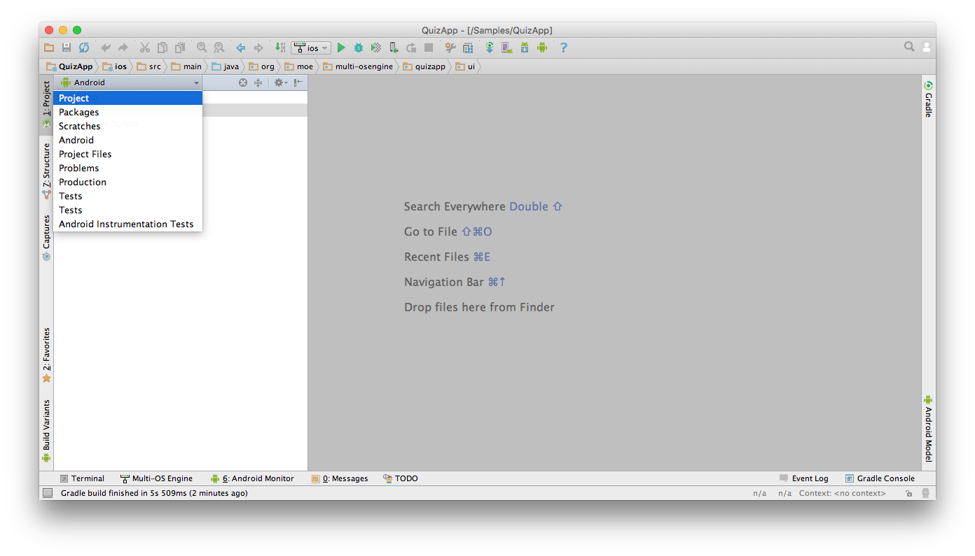Click Attach debugger to process icon
975x556 pixels.
tap(394, 48)
